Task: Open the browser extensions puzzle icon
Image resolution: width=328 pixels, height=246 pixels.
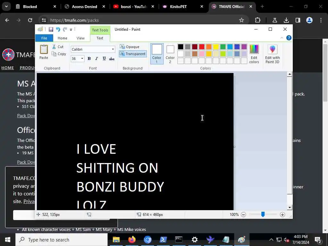Action: coord(258,20)
